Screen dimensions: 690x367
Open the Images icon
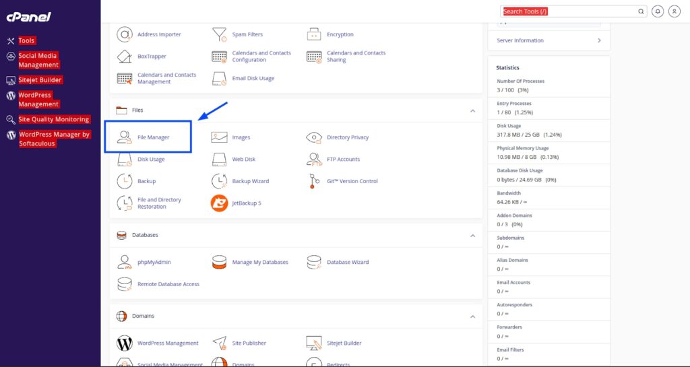click(x=219, y=137)
